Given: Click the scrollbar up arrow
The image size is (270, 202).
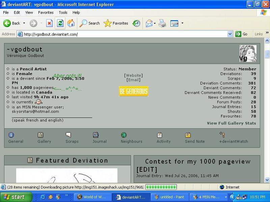Looking at the screenshot, I should [x=267, y=40].
